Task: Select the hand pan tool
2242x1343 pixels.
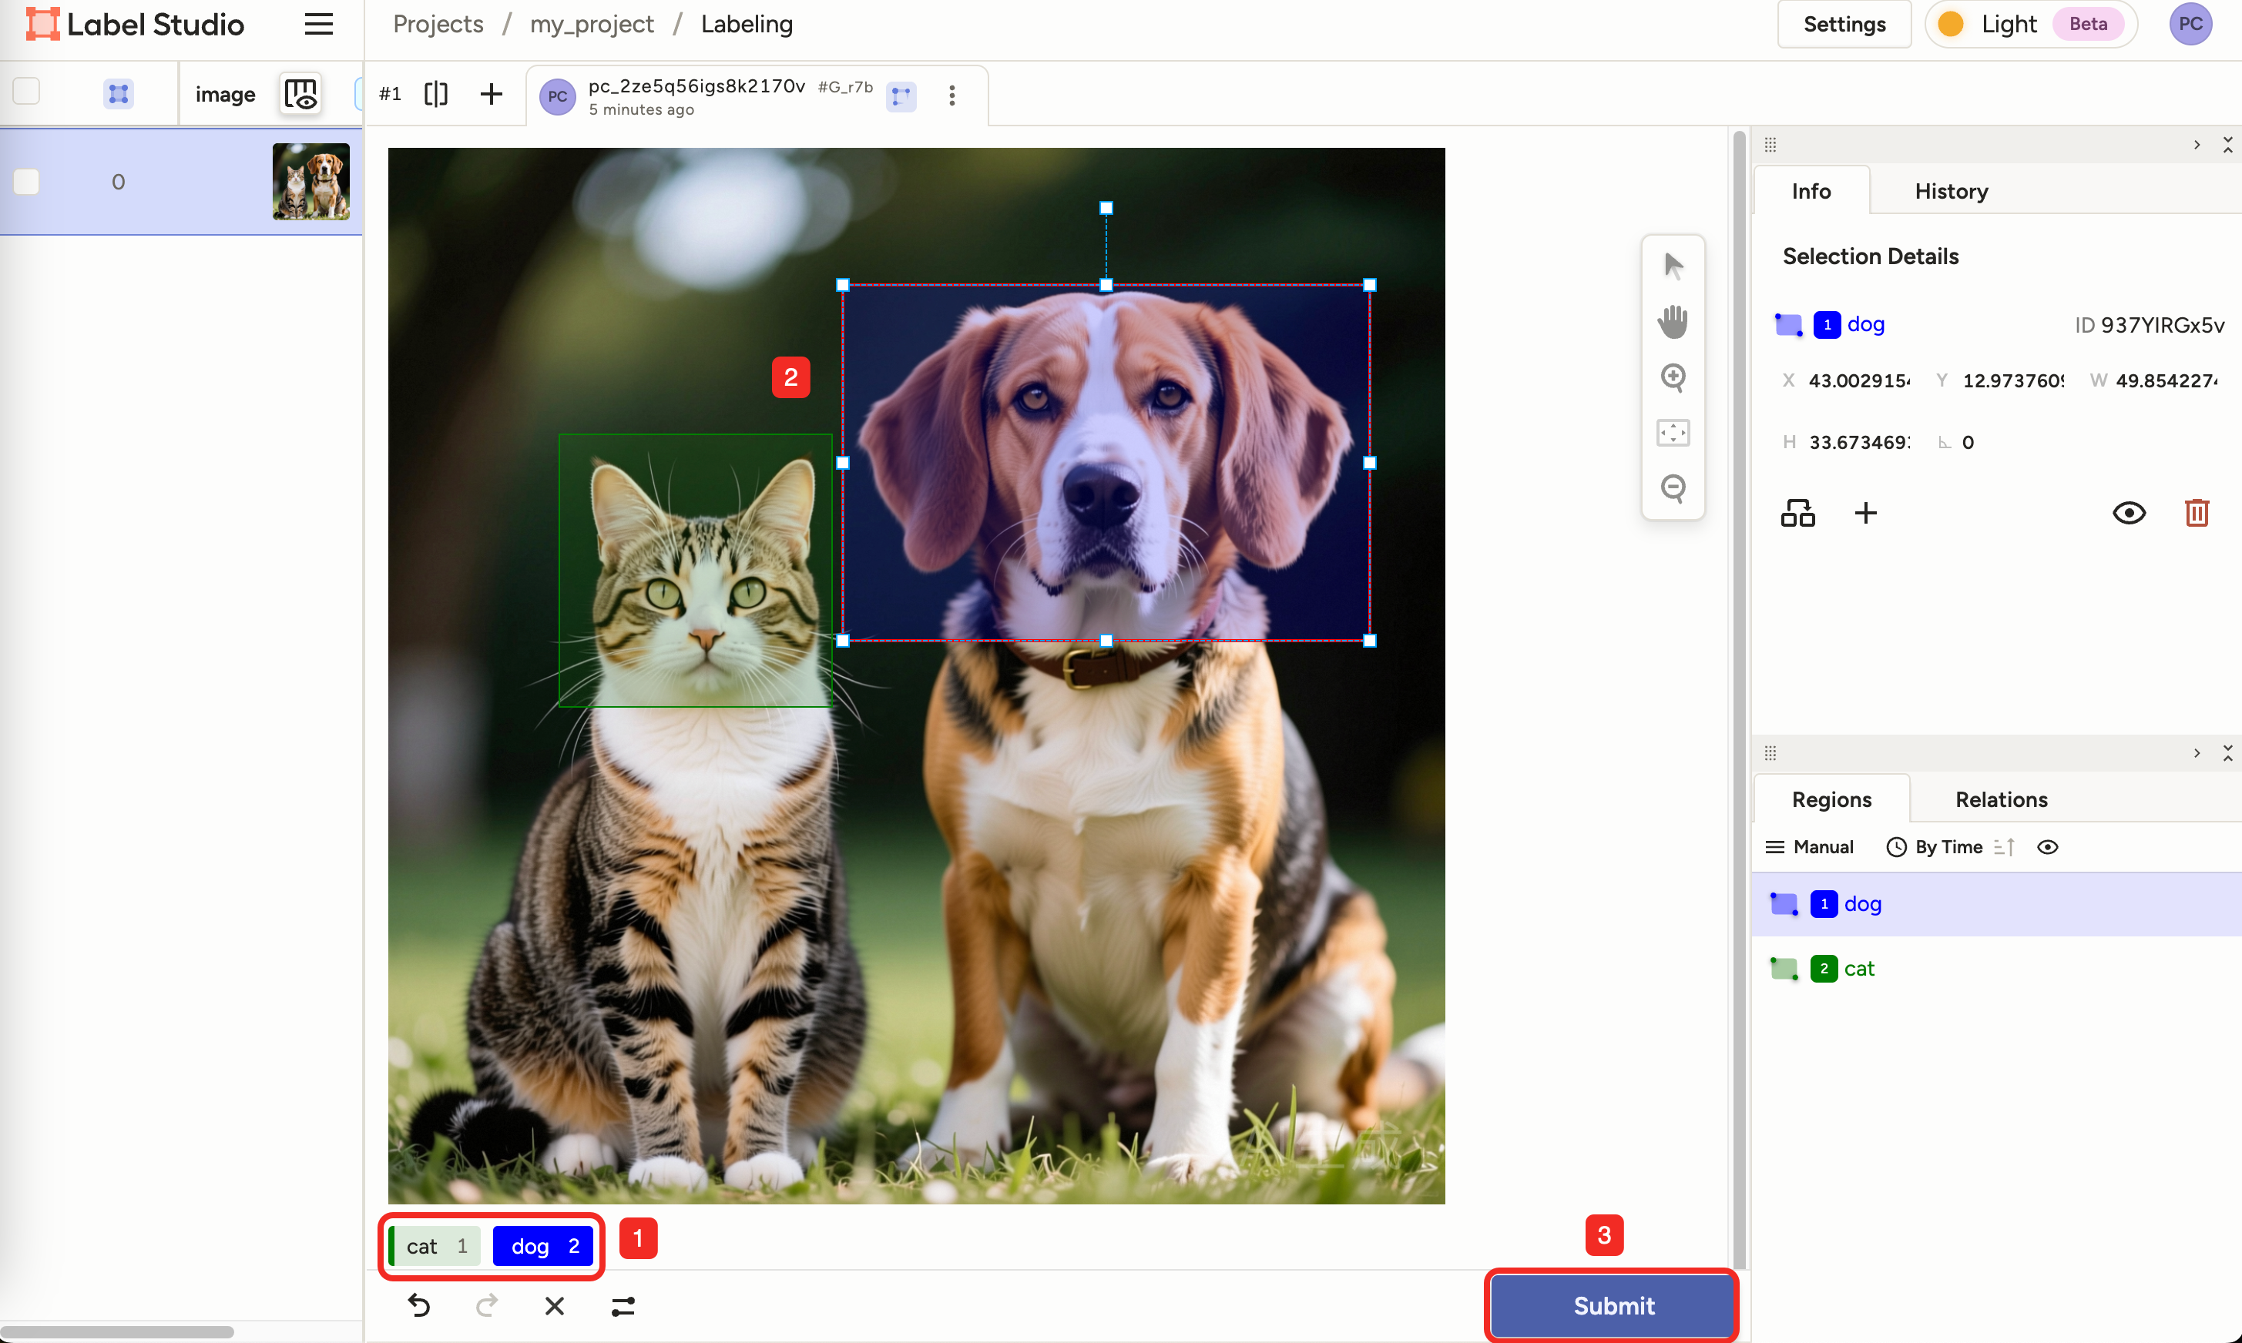Action: 1672,322
